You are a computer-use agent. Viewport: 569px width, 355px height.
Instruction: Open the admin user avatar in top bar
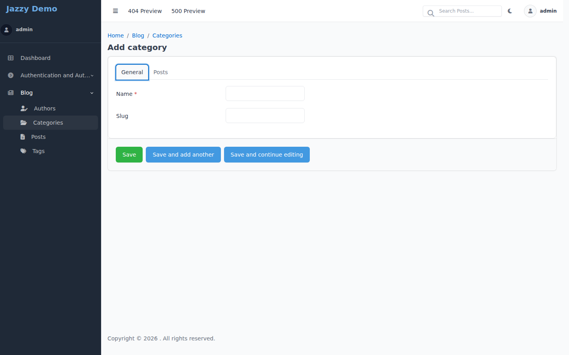pos(530,11)
